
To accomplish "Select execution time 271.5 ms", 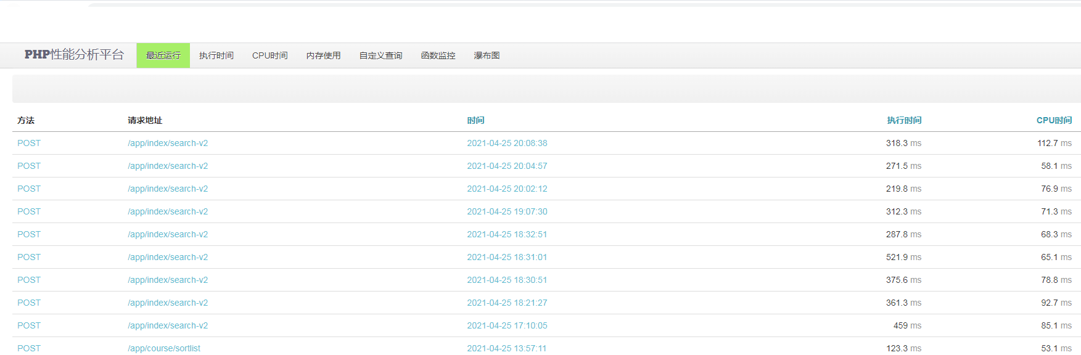I will tap(904, 166).
